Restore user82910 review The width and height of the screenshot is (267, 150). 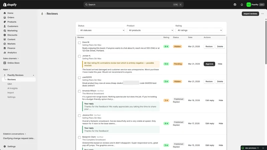coord(209,81)
